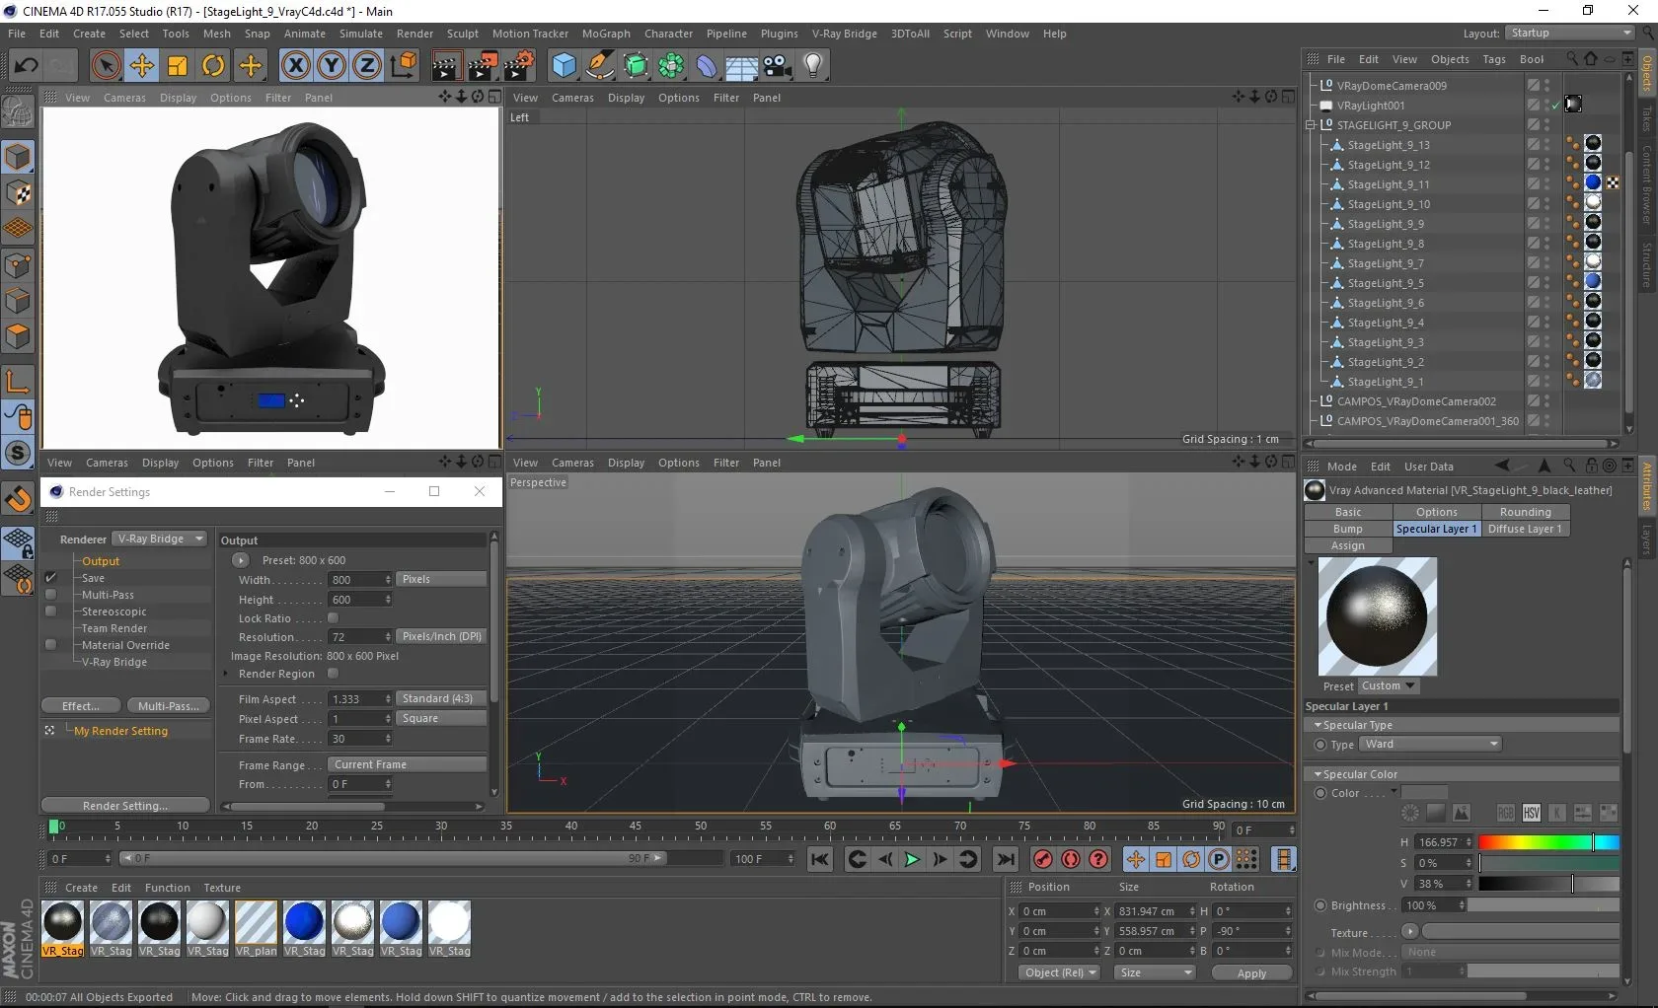Toggle the Specular Type radio dot

(x=1320, y=745)
